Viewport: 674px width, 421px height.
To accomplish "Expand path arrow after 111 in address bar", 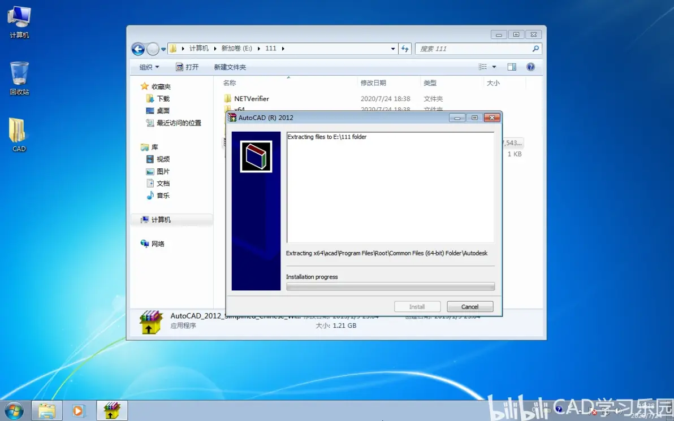I will (283, 49).
